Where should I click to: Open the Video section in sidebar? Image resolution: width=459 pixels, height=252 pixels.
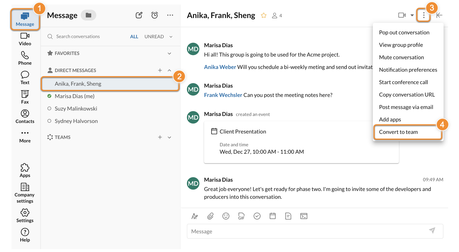25,39
